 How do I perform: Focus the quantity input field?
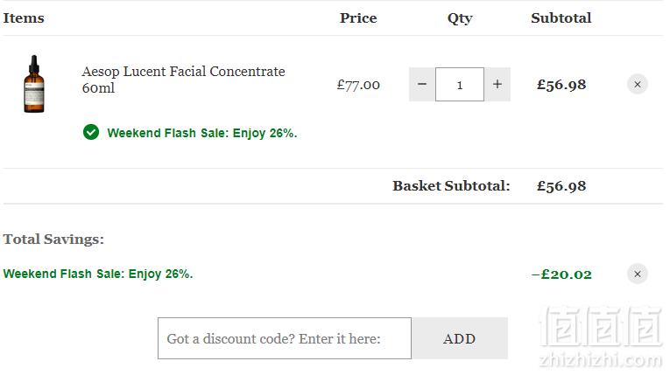[460, 84]
